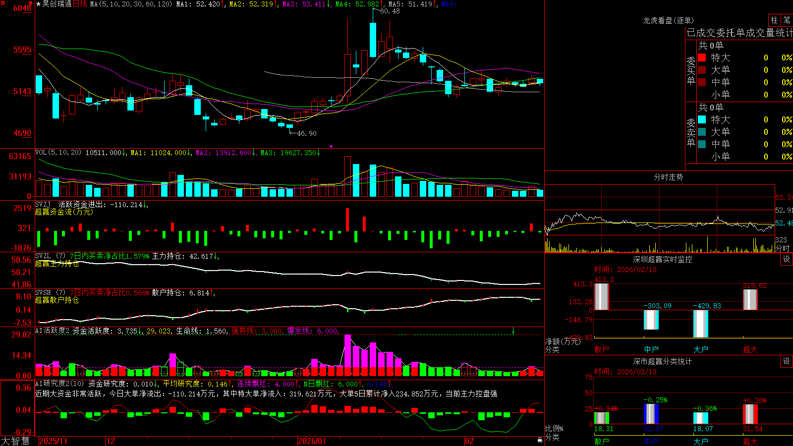The image size is (793, 446).
Task: Select the 2025/11 date marker
Action: click(x=53, y=441)
